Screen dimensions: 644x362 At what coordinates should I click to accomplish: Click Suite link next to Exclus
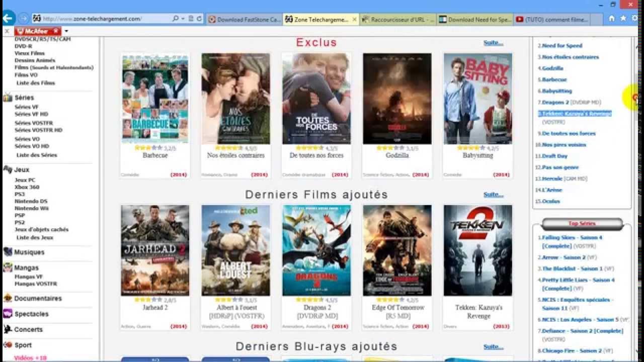[x=493, y=43]
